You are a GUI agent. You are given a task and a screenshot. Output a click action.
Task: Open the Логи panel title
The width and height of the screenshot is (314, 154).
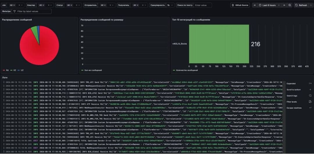pos(5,77)
